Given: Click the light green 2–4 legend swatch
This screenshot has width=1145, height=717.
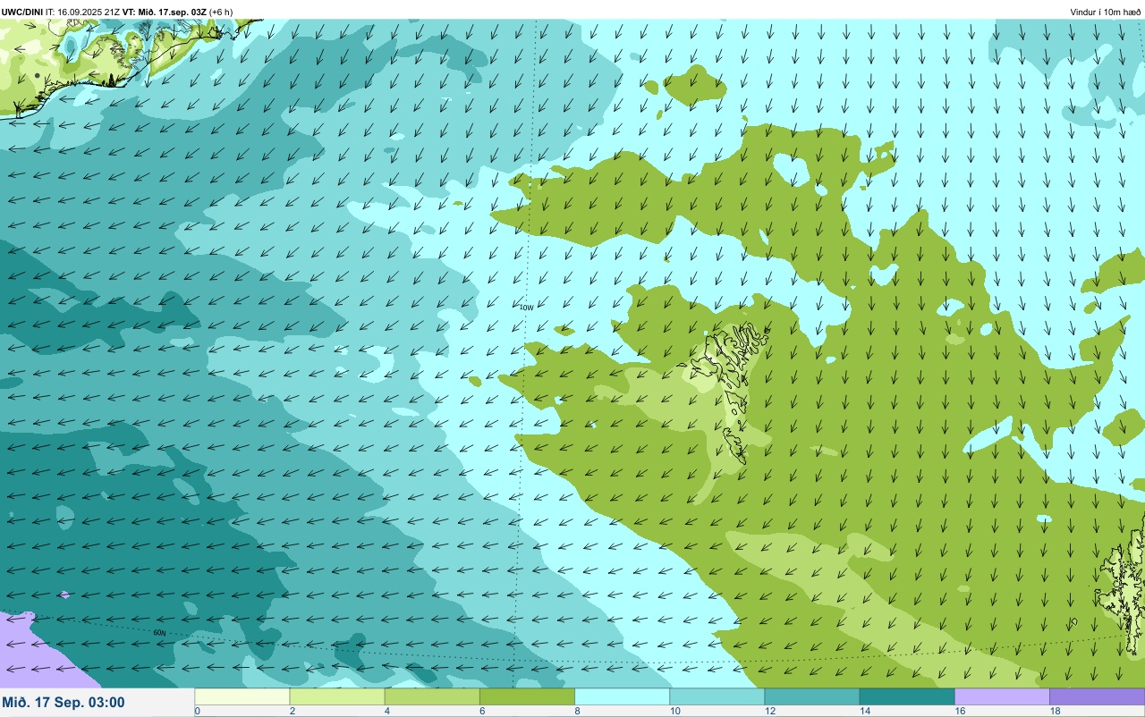Looking at the screenshot, I should click(x=337, y=696).
